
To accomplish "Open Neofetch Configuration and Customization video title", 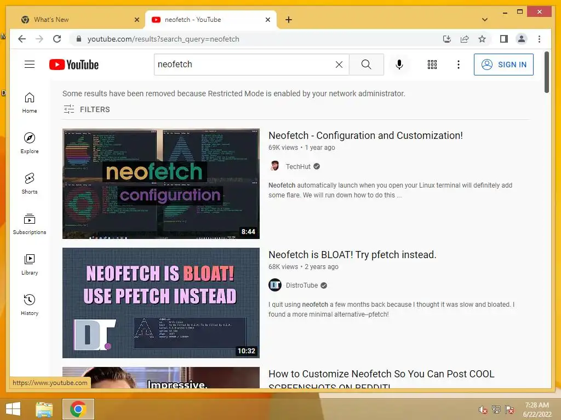I will [365, 136].
